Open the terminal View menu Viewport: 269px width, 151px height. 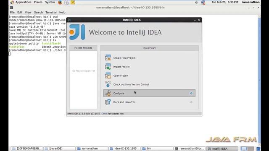tap(28, 12)
